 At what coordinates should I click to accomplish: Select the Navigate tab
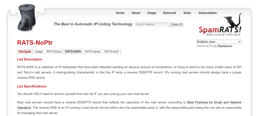pos(25,52)
